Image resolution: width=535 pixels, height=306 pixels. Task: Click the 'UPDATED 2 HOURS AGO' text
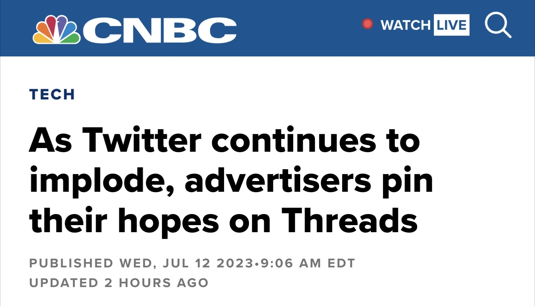point(119,283)
